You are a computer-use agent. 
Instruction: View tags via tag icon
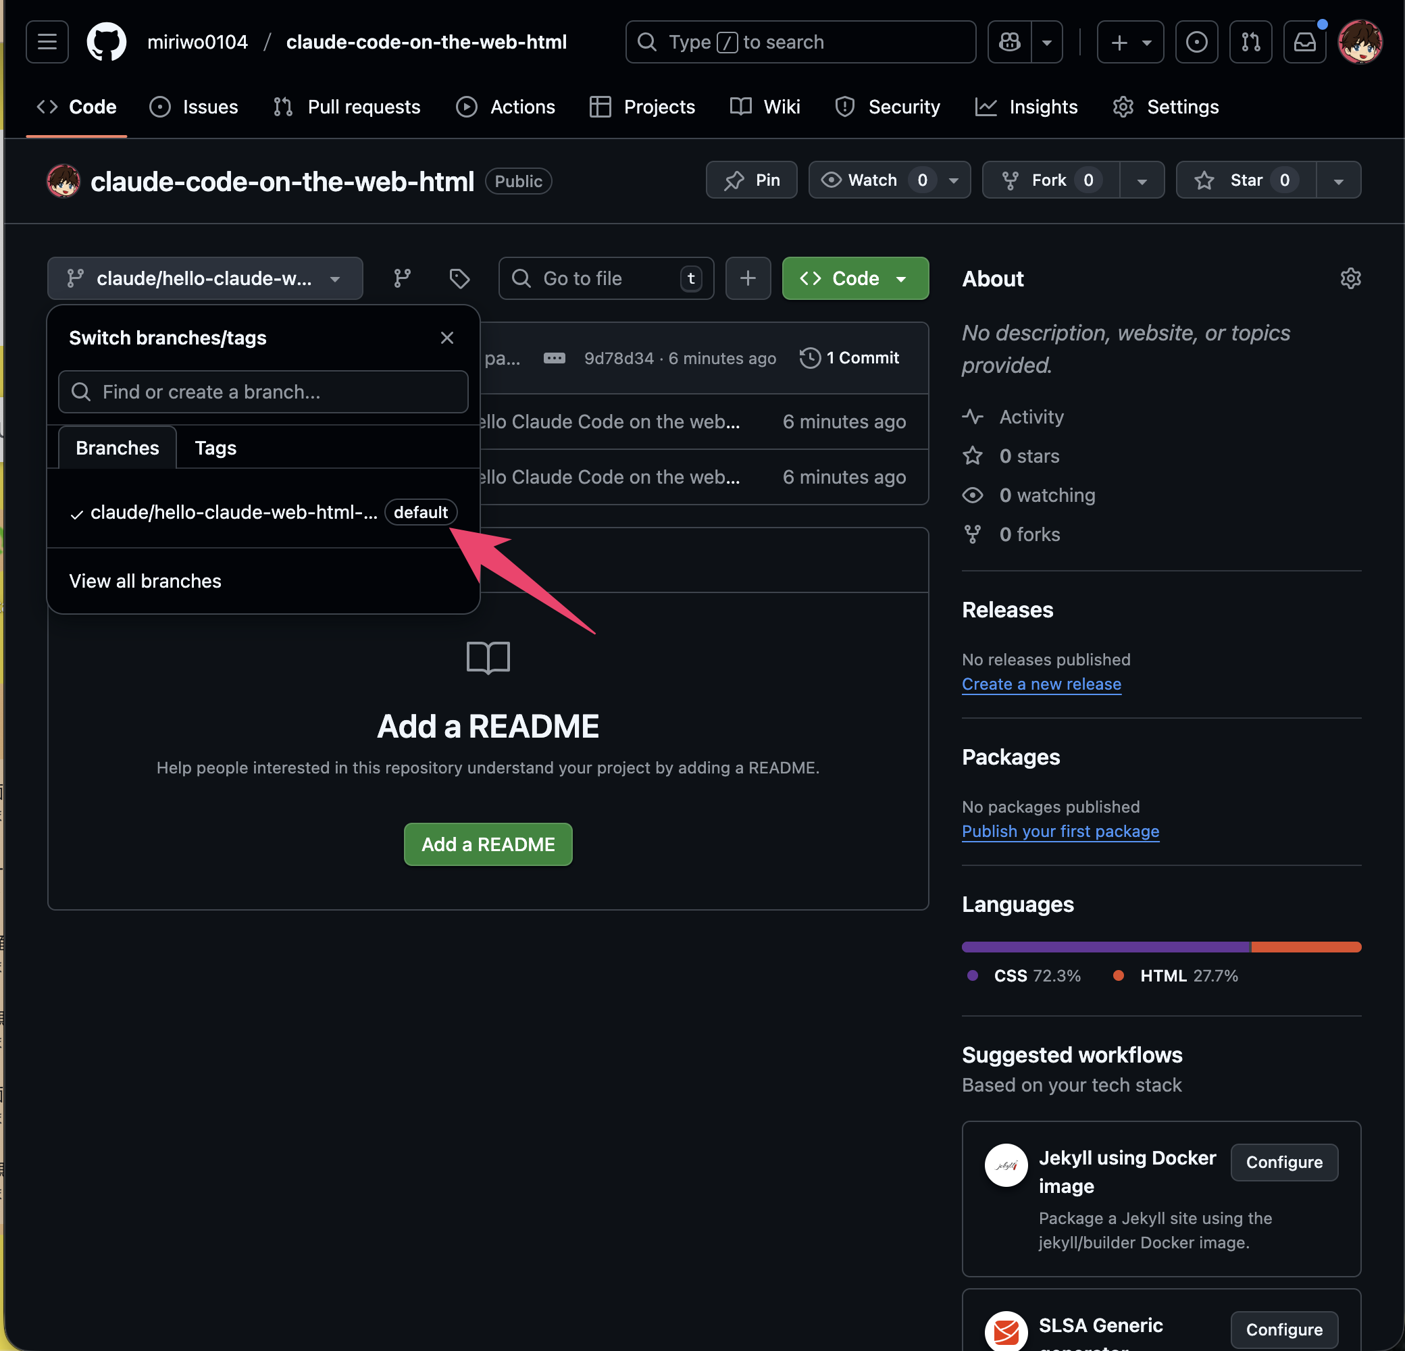pyautogui.click(x=459, y=279)
